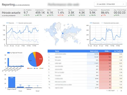Sort table by Query column header
Screen dimensions: 127x95
click(x=57, y=51)
